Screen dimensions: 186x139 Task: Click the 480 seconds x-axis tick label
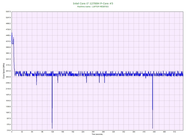point(164,132)
